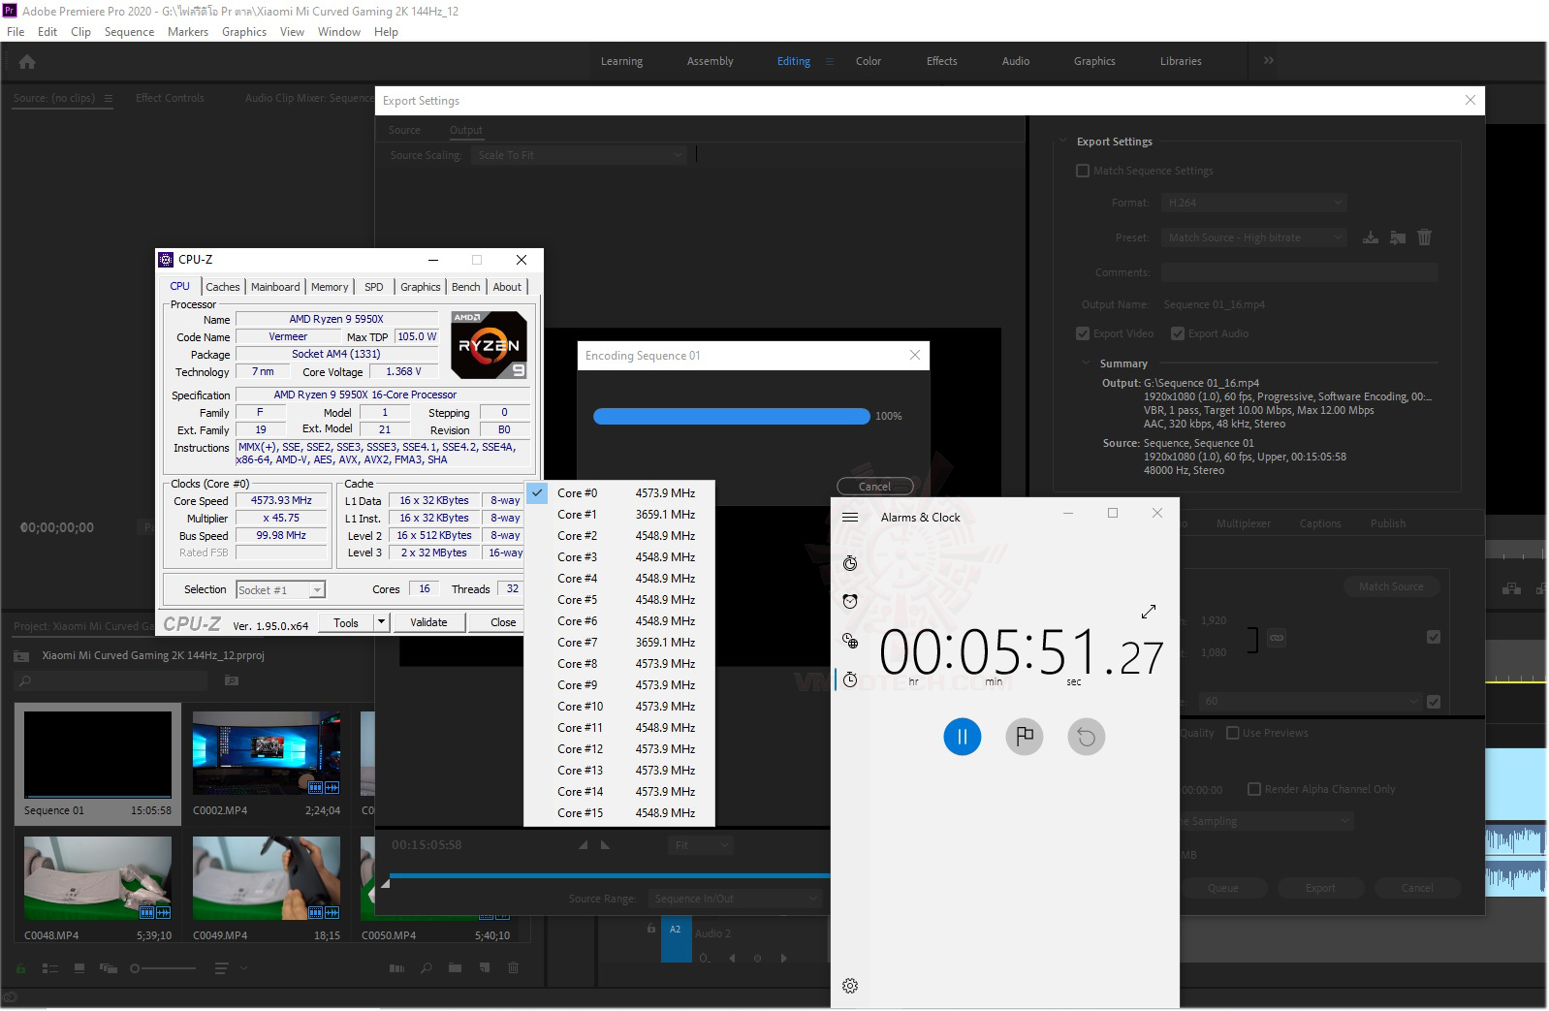Screen dimensions: 1549x1011
Task: Click the Import Preset icon
Action: (x=1398, y=237)
